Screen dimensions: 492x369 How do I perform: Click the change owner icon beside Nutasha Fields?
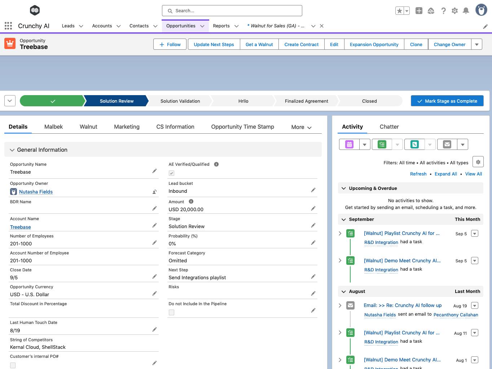[x=154, y=192]
